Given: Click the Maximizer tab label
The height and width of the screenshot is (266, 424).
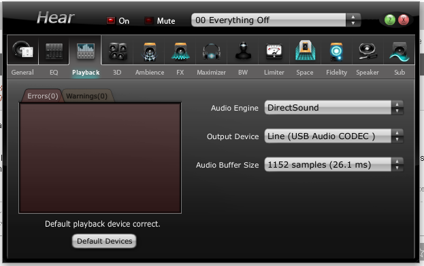Looking at the screenshot, I should pos(211,72).
